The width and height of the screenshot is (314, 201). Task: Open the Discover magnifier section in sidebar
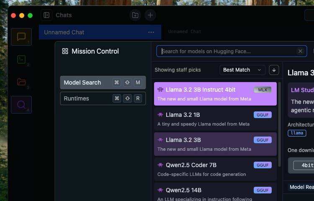coord(21,105)
